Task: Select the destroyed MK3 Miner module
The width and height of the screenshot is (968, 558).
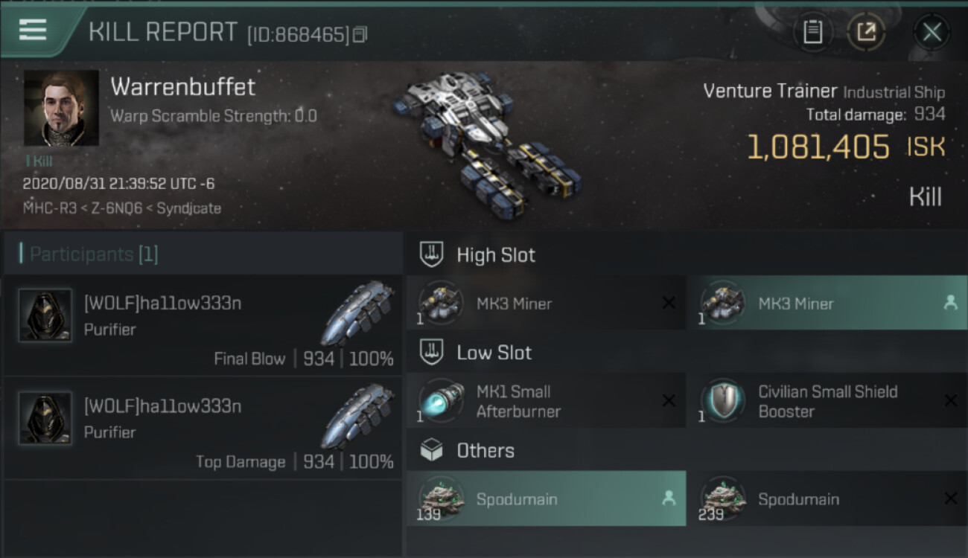Action: click(546, 303)
